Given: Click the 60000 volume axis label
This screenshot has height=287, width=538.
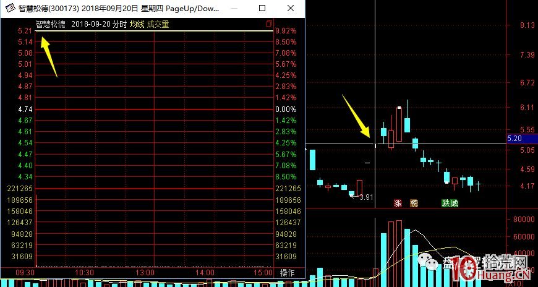Looking at the screenshot, I should [524, 236].
